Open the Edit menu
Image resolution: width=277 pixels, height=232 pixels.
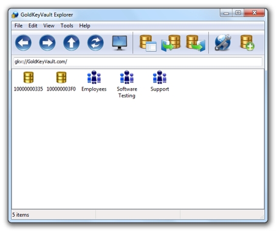(33, 26)
